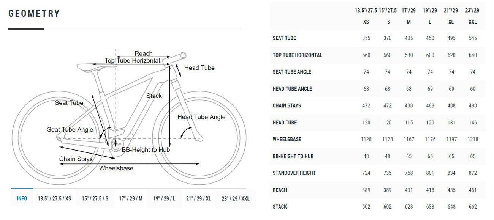Click the STACK row label in table

click(280, 207)
